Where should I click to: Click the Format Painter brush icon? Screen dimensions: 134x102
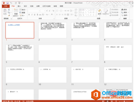(x=9, y=15)
